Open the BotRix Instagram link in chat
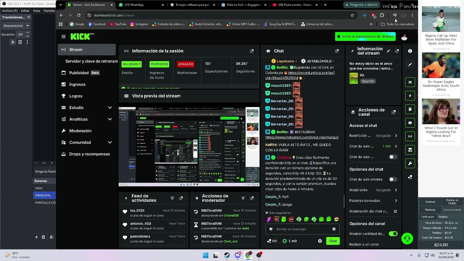 (302, 137)
